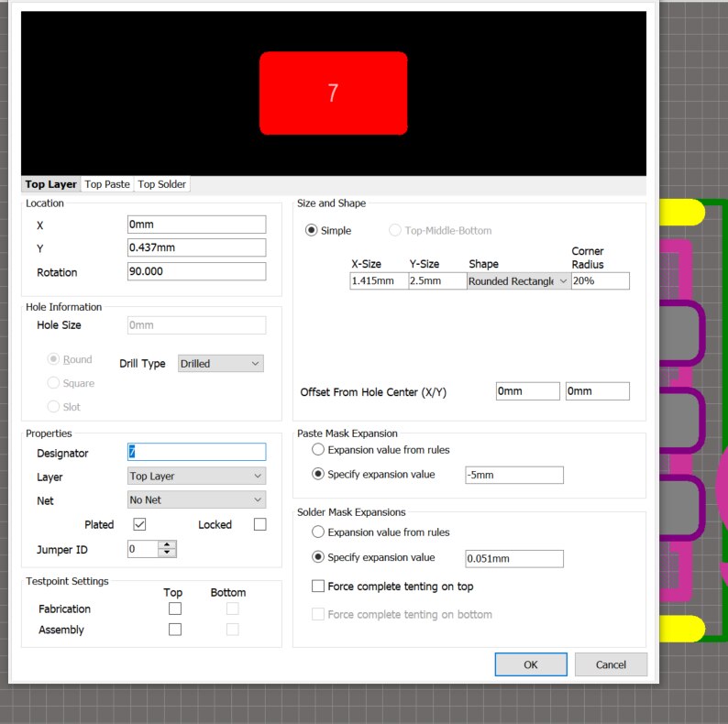Switch to the Top Layer tab
This screenshot has width=728, height=724.
pos(50,184)
